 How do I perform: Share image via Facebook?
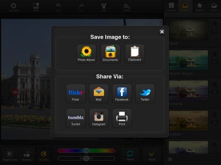point(122,94)
